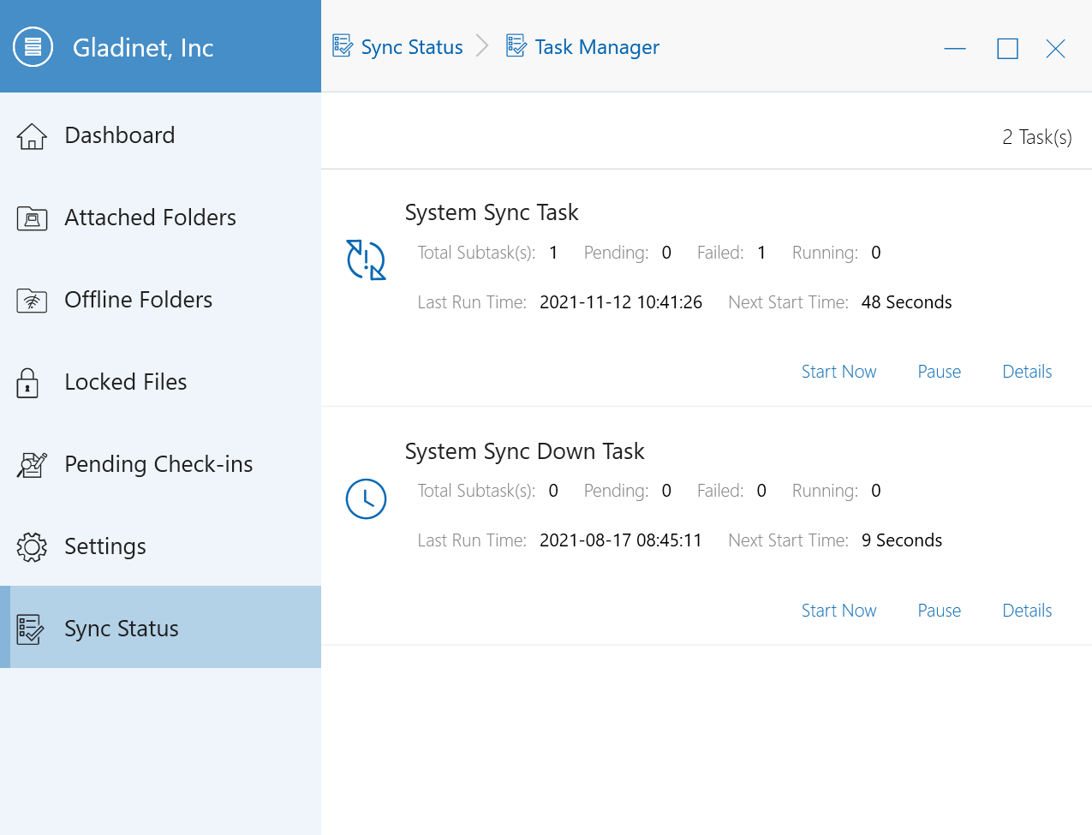The height and width of the screenshot is (835, 1092).
Task: Click the Sync Status sidebar icon
Action: tap(30, 629)
